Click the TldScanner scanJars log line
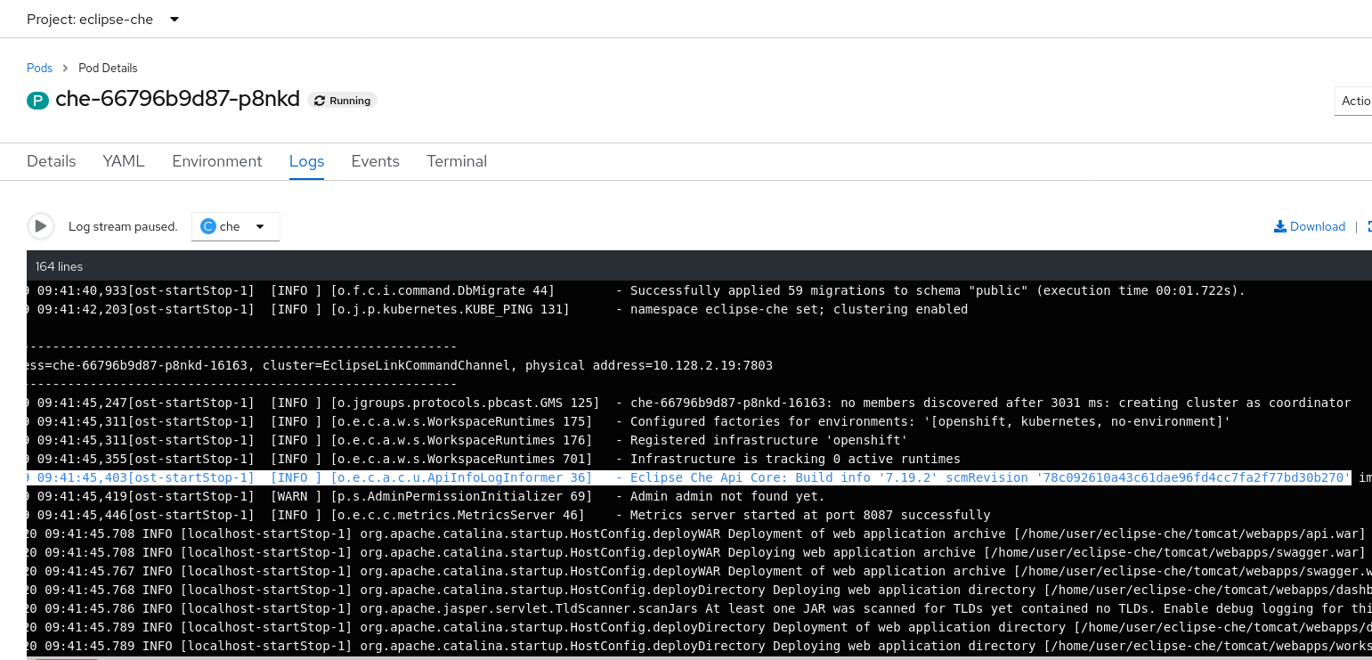The height and width of the screenshot is (660, 1372). coord(699,608)
